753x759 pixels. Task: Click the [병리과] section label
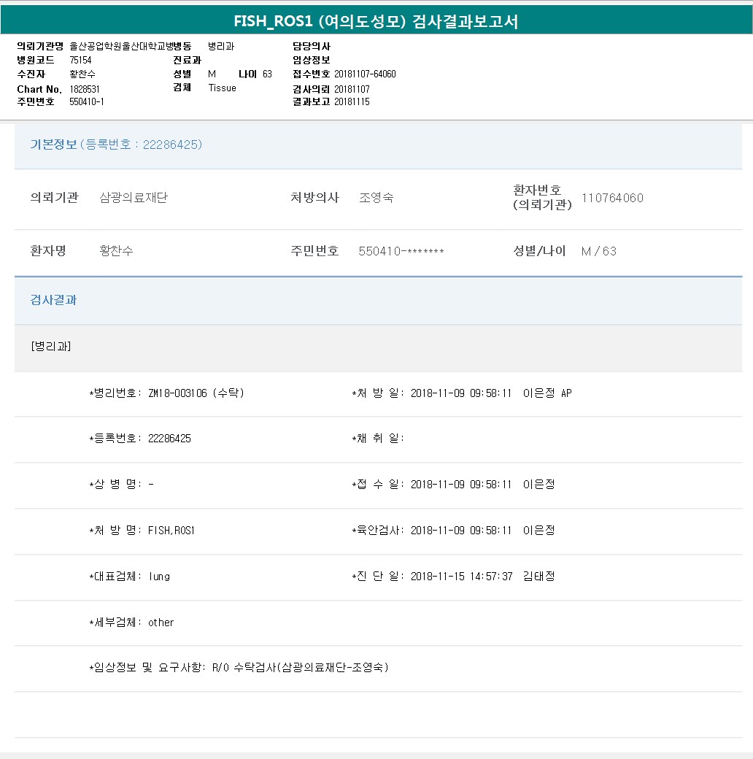click(51, 346)
